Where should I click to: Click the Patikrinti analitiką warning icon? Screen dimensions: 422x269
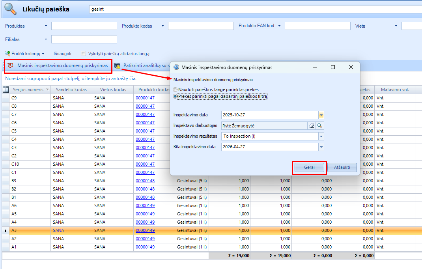pos(117,65)
